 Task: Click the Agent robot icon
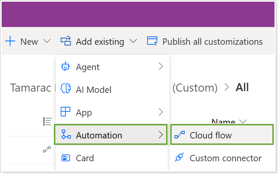point(66,67)
